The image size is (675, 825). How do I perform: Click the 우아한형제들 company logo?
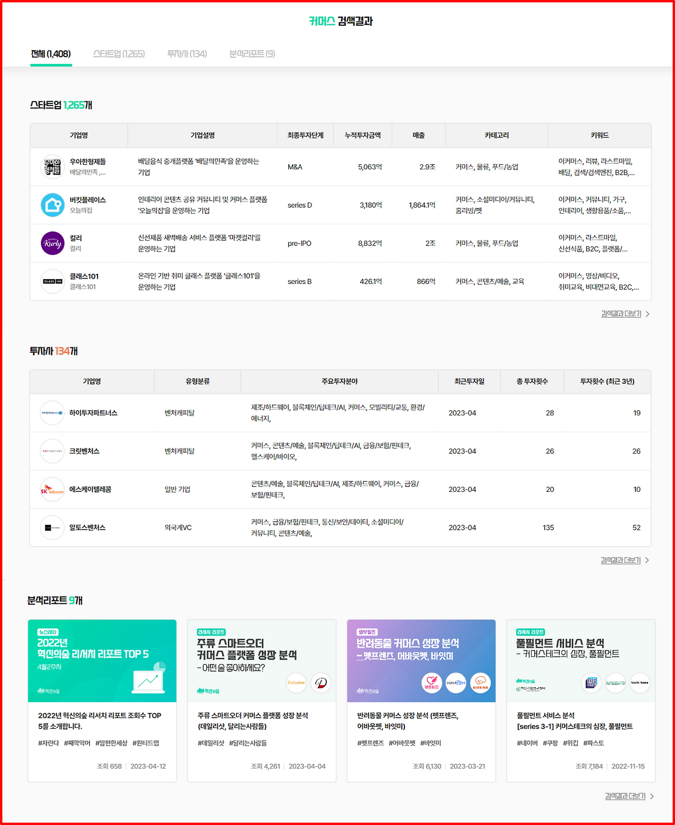coord(52,167)
